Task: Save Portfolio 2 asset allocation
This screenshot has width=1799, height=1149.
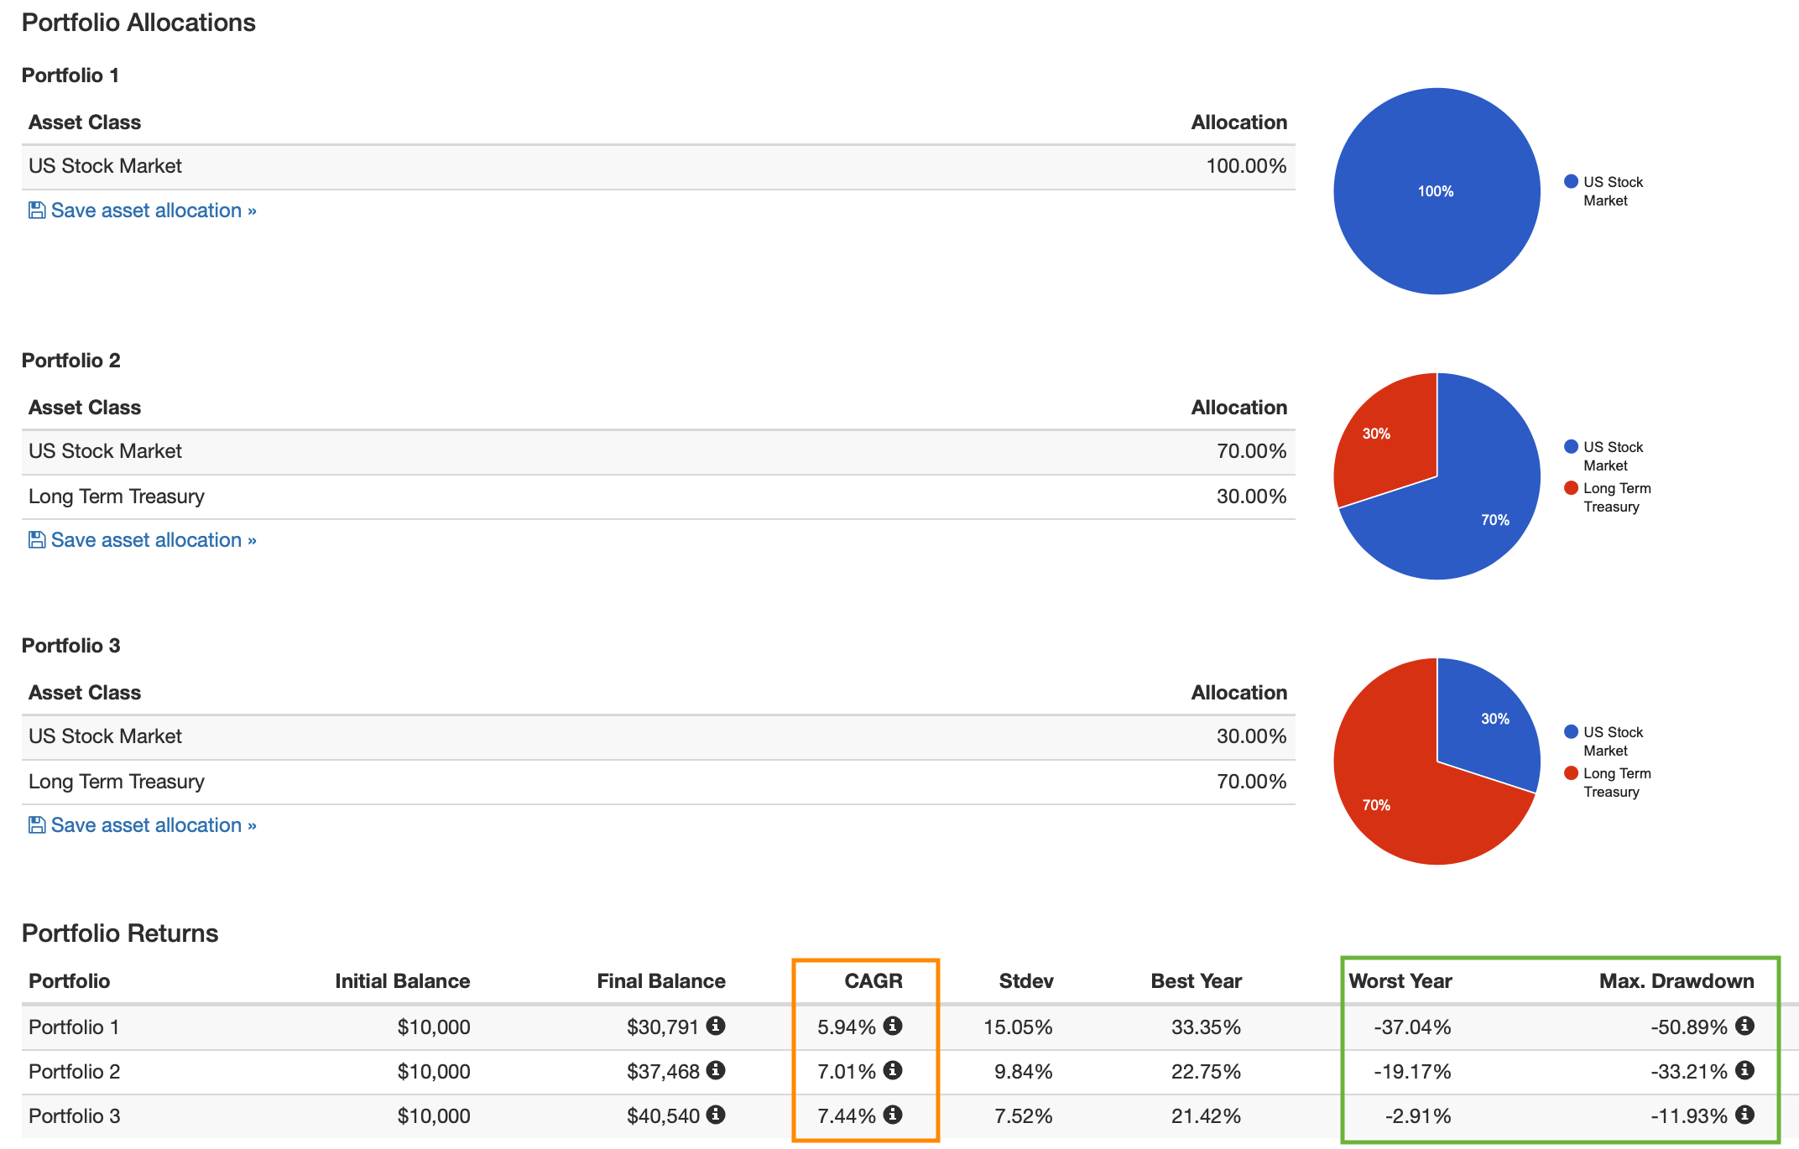Action: (x=143, y=540)
